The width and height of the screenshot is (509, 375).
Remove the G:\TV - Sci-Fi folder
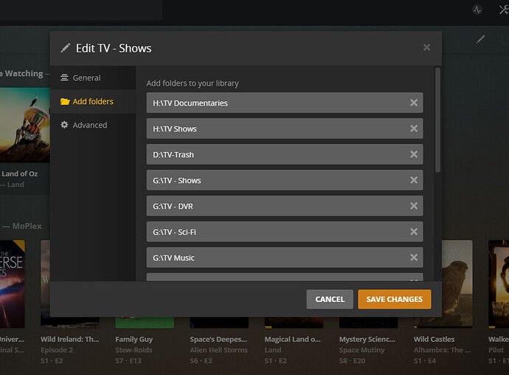pyautogui.click(x=414, y=231)
